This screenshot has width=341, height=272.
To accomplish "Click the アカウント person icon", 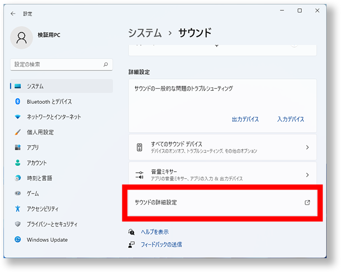I will coord(18,163).
